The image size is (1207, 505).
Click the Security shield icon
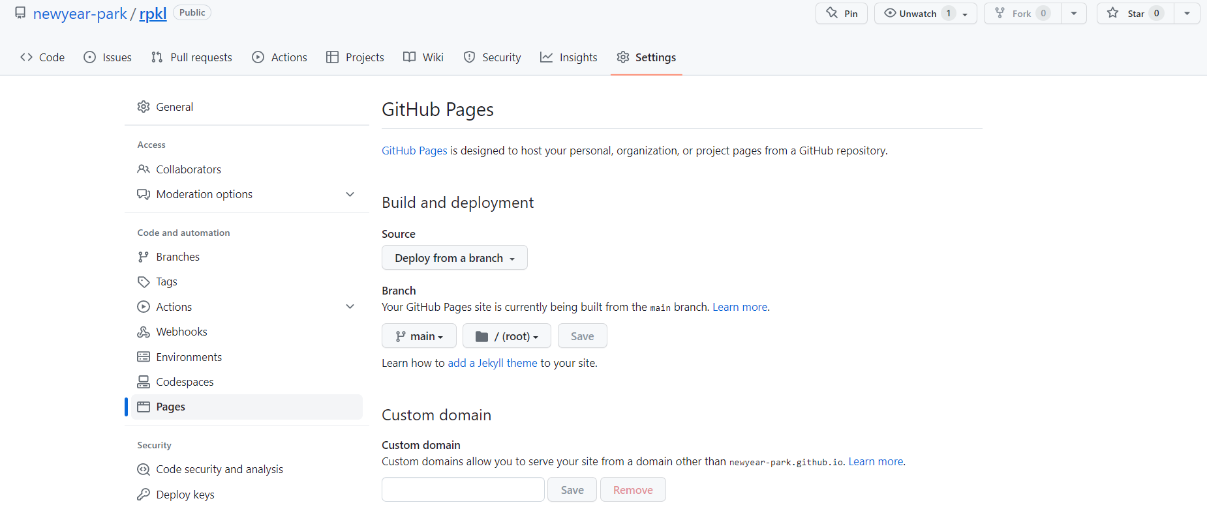[x=469, y=57]
